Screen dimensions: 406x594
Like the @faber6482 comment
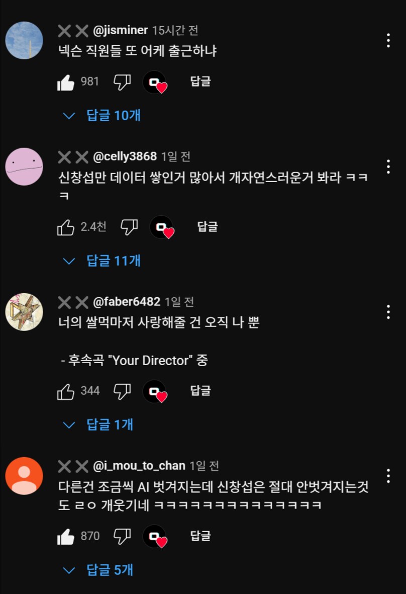click(x=65, y=391)
